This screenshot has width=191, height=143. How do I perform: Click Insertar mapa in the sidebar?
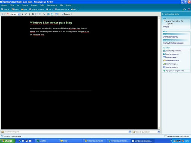point(170,64)
